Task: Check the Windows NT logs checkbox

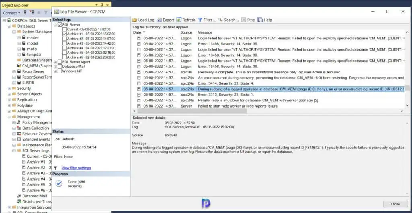Action: (60, 71)
